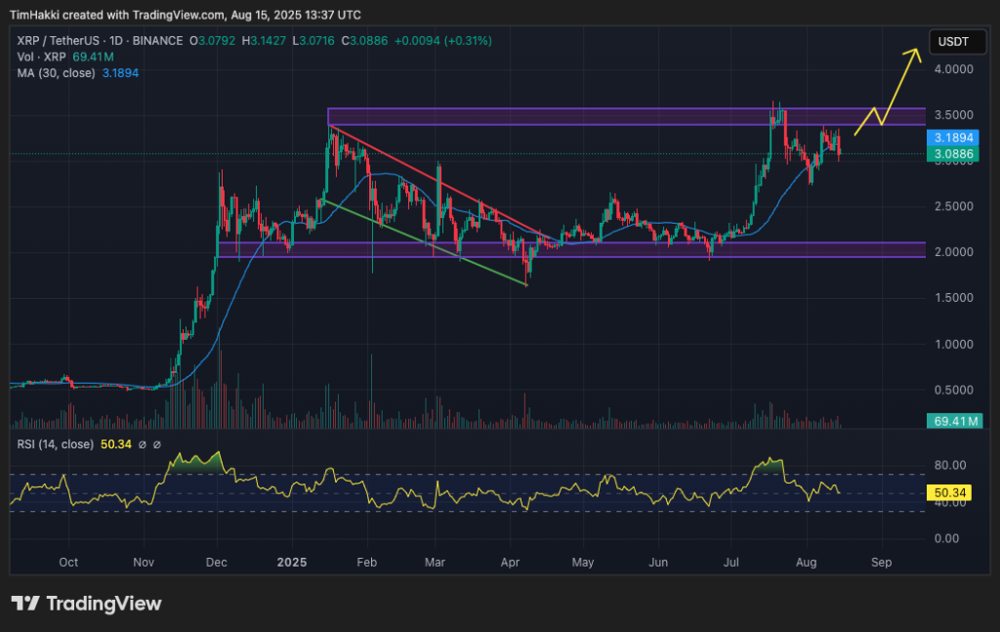Click the TradingView logo at the bottom

click(86, 603)
